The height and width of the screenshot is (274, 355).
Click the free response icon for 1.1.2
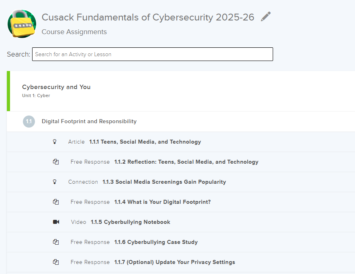coord(56,162)
